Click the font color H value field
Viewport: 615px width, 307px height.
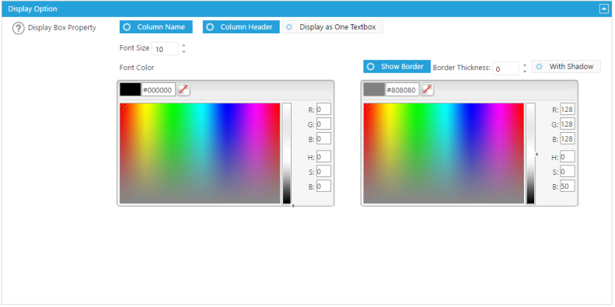click(323, 156)
